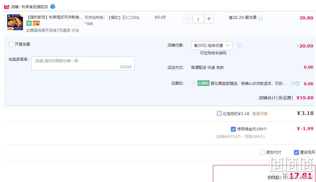Click the 桃李食品旗舰店 store name

point(35,7)
